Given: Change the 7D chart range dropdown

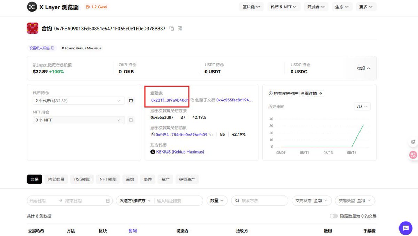Looking at the screenshot, I should [x=362, y=107].
